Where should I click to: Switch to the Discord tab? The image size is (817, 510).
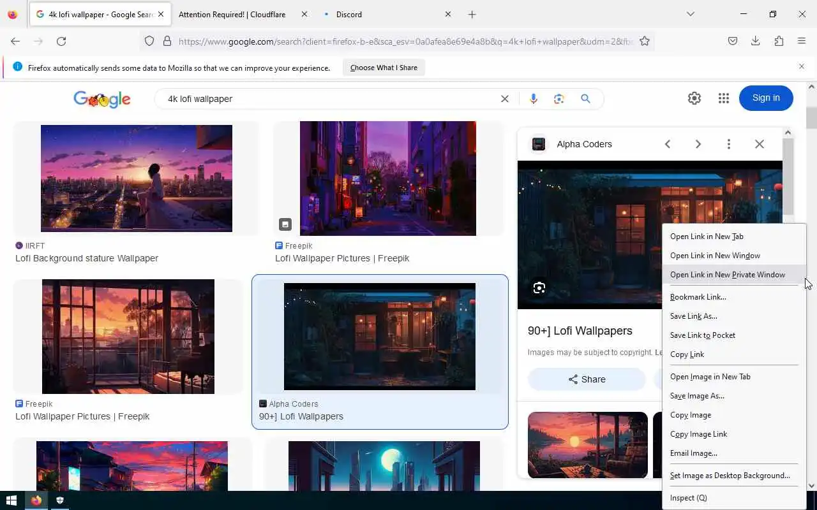350,14
